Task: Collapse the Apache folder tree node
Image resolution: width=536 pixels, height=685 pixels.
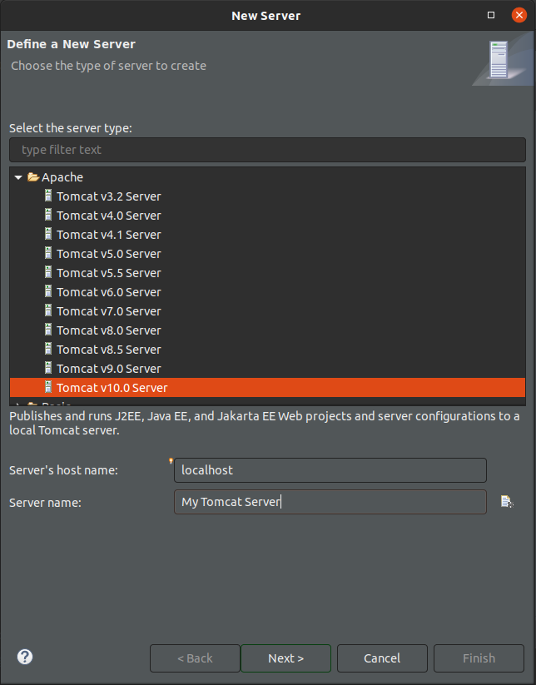Action: [18, 177]
